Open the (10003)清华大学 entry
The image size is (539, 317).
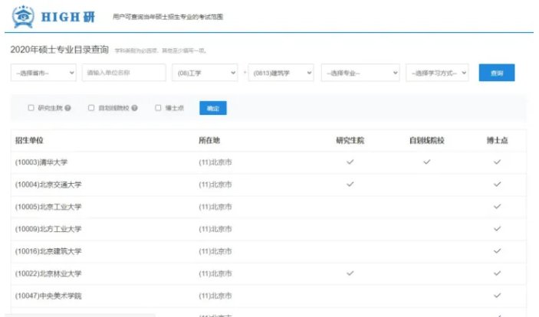[41, 162]
